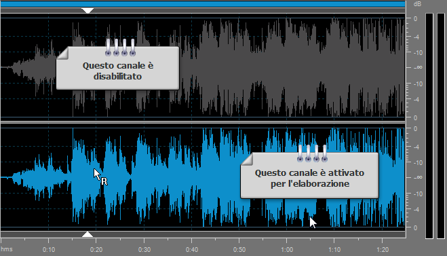Click the dB amplitude scale label

[417, 4]
